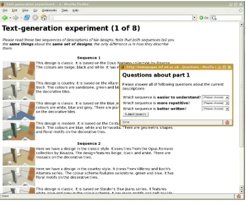Click the 'Questions about part 1' heading
Screen dimensions: 246x201
click(x=156, y=75)
